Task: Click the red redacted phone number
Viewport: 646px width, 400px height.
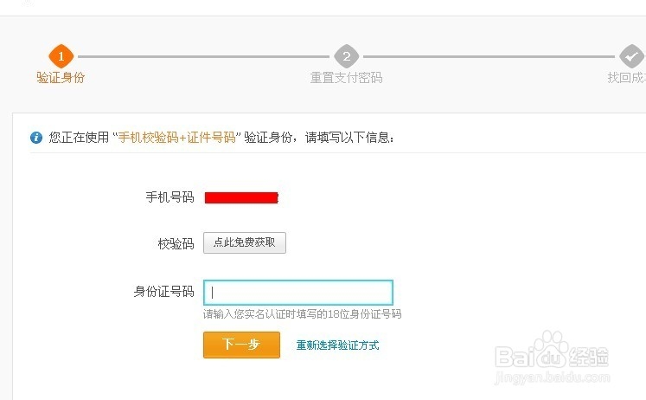Action: (x=241, y=198)
